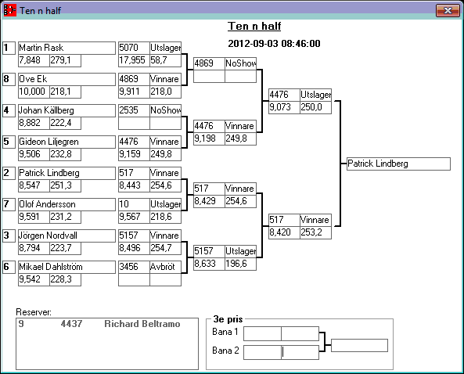Click round one start number 5070

134,48
